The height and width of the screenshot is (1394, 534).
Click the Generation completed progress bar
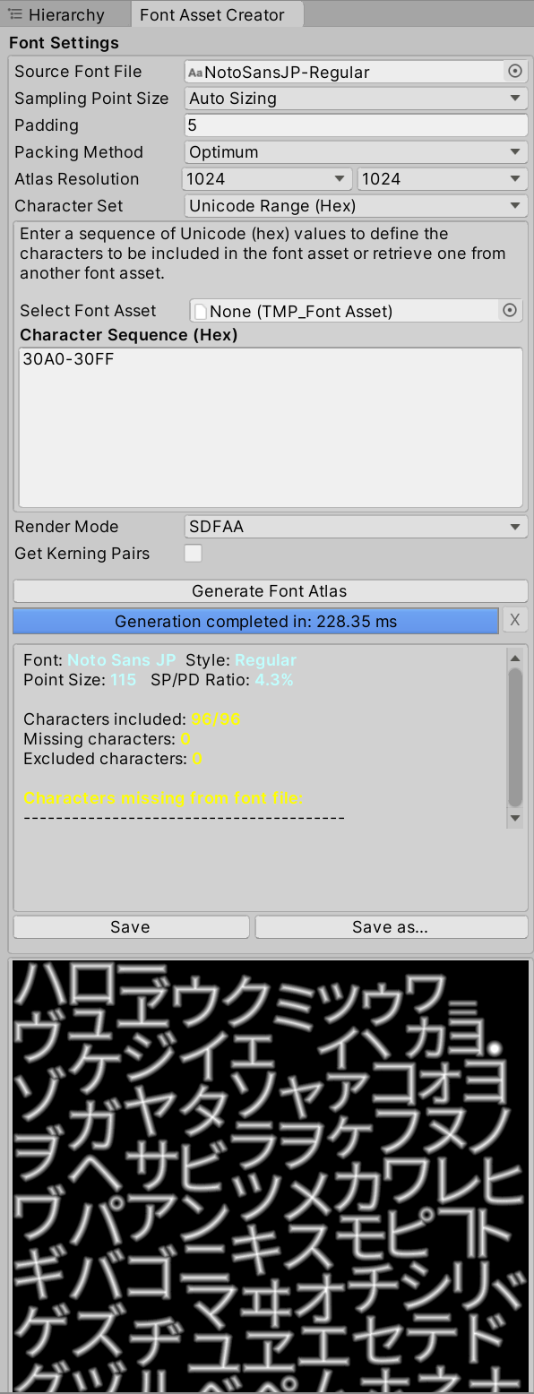pos(255,621)
